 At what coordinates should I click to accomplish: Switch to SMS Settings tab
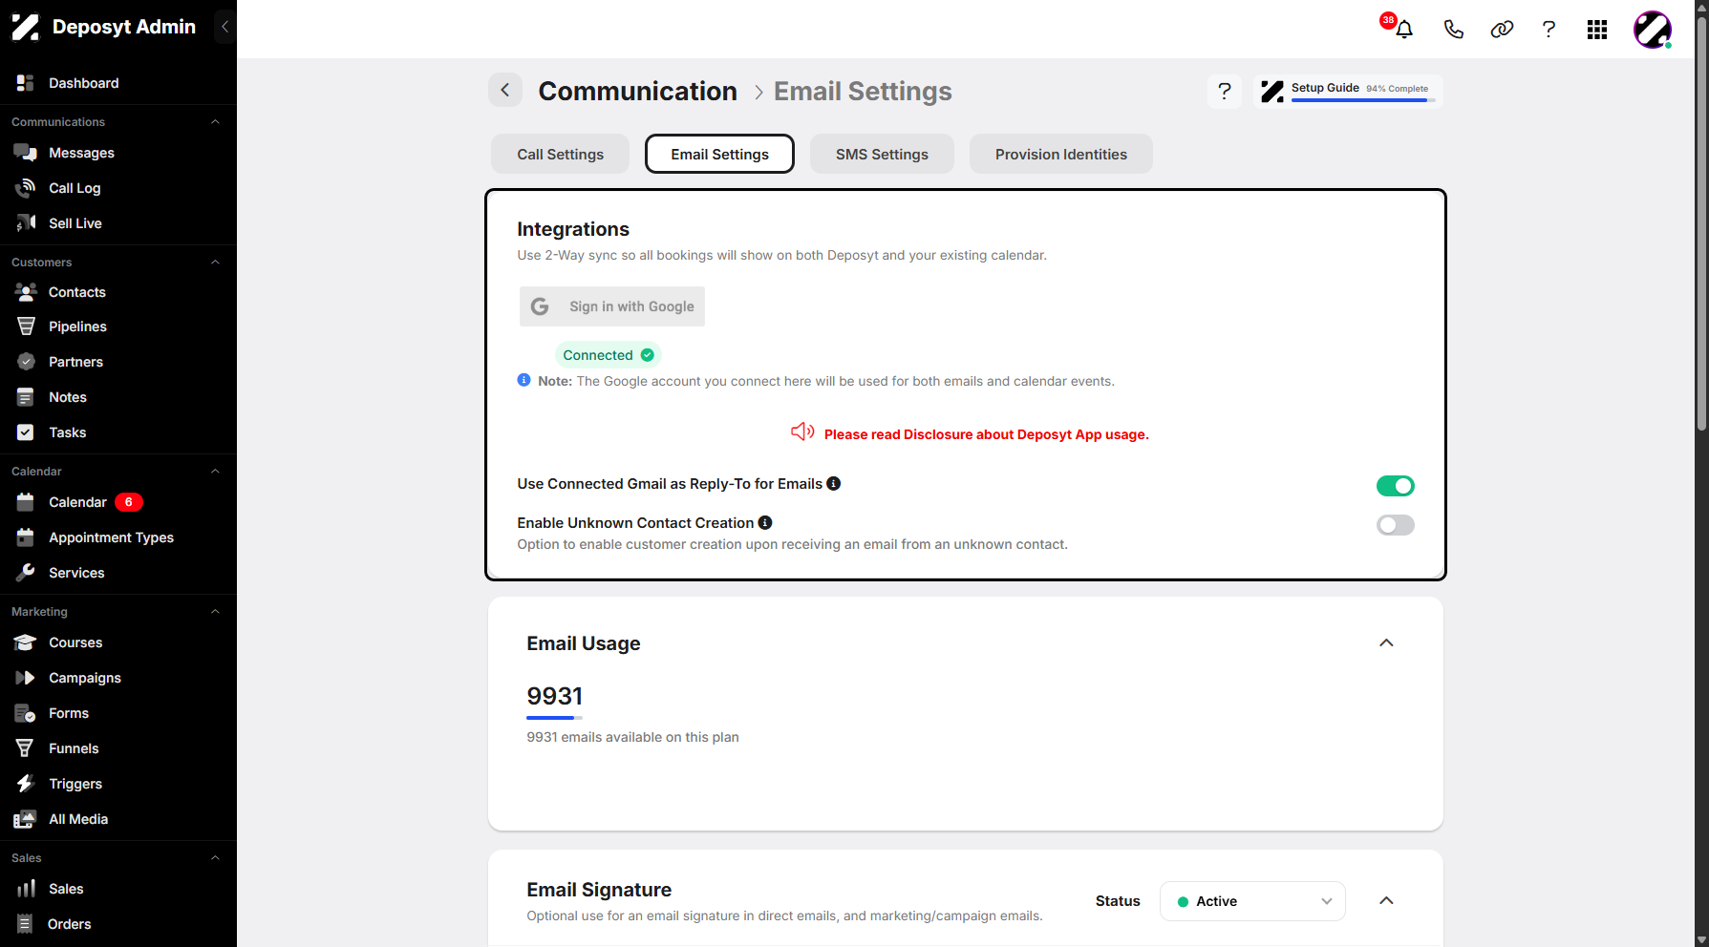tap(882, 154)
